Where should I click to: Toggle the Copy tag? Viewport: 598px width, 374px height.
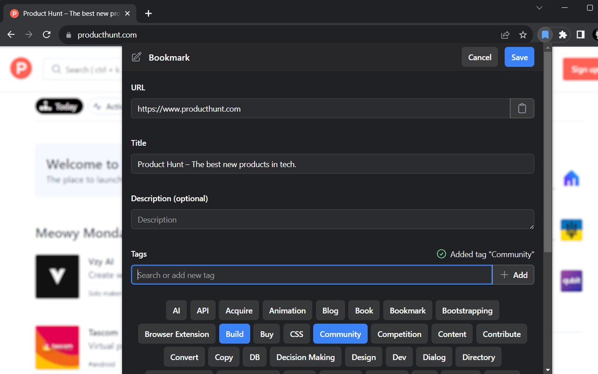224,357
